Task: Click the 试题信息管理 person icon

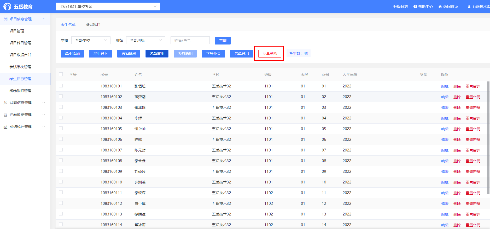Action: click(x=5, y=103)
